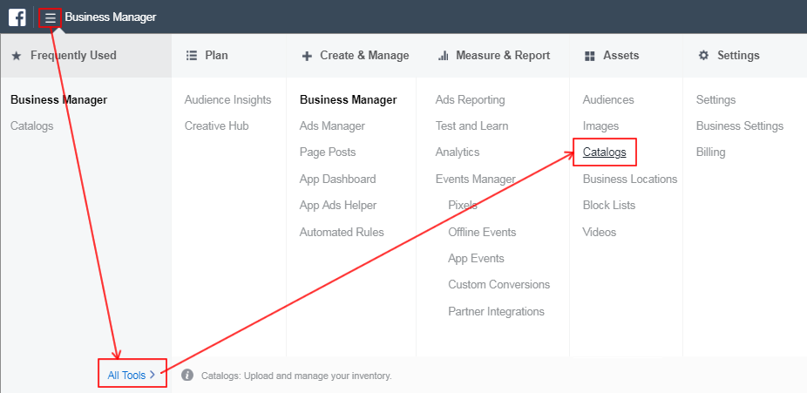The image size is (807, 393).
Task: Open App Events
Action: pyautogui.click(x=476, y=258)
